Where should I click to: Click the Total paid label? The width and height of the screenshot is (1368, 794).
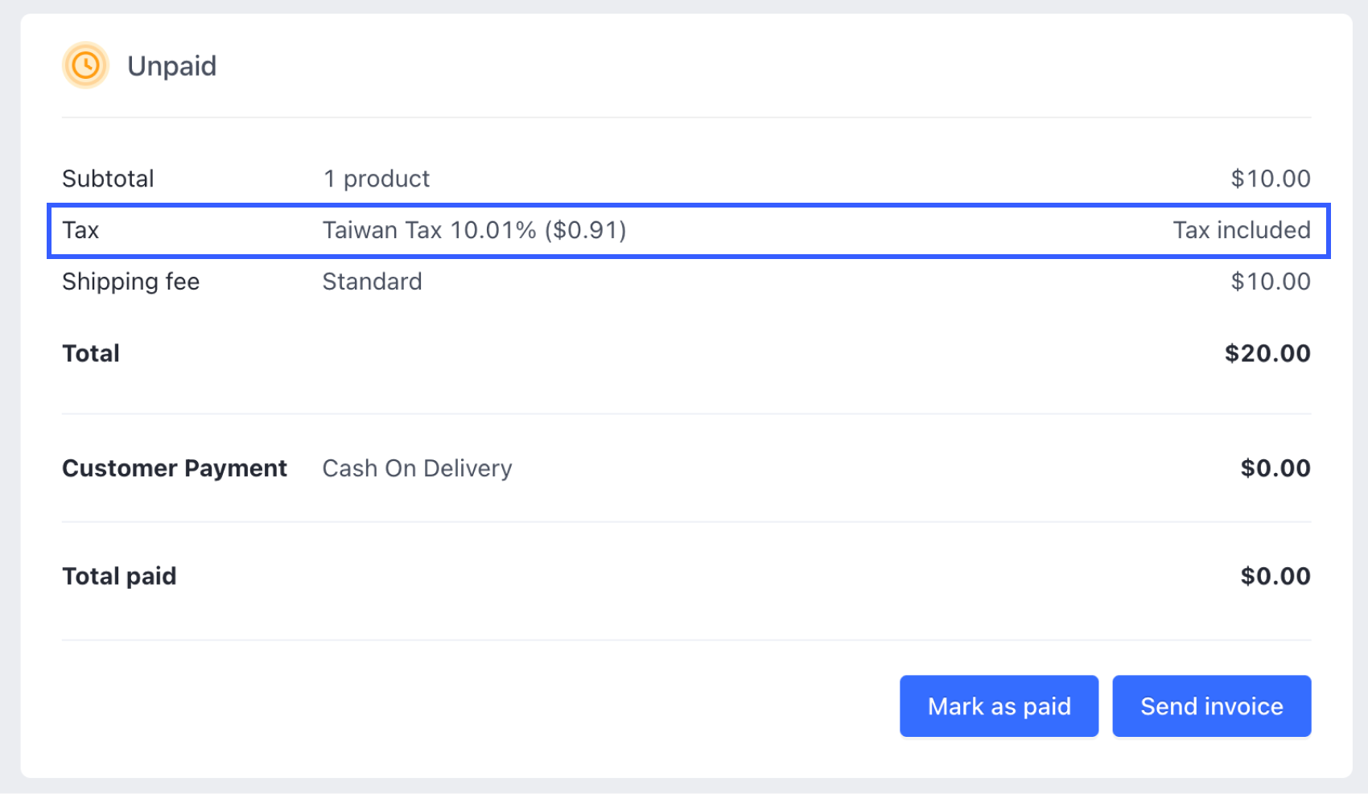(x=118, y=576)
